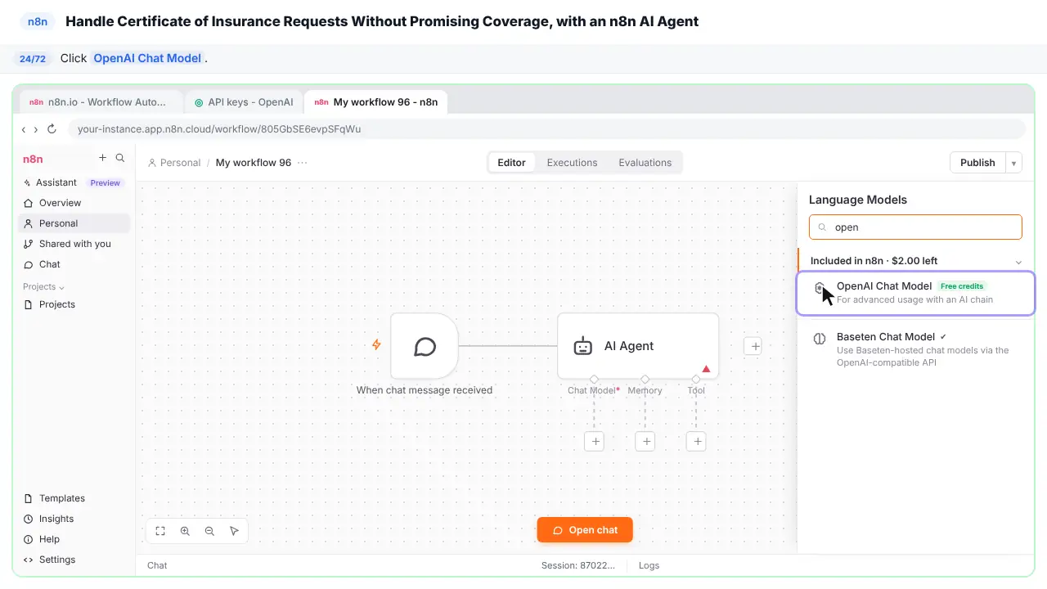Click the pointer tool canvas icon
This screenshot has width=1047, height=589.
click(234, 531)
